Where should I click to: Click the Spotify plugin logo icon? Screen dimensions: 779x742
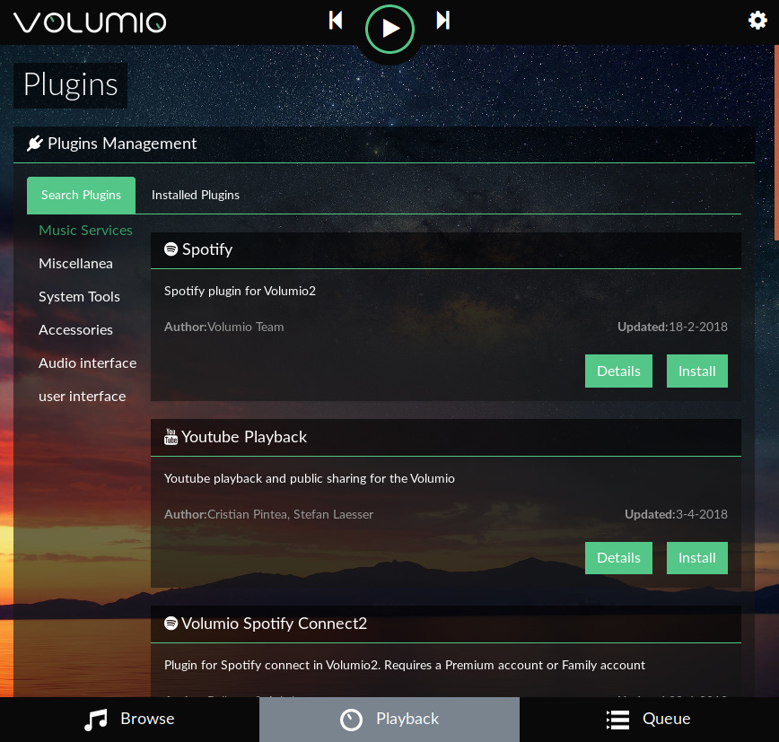coord(171,249)
